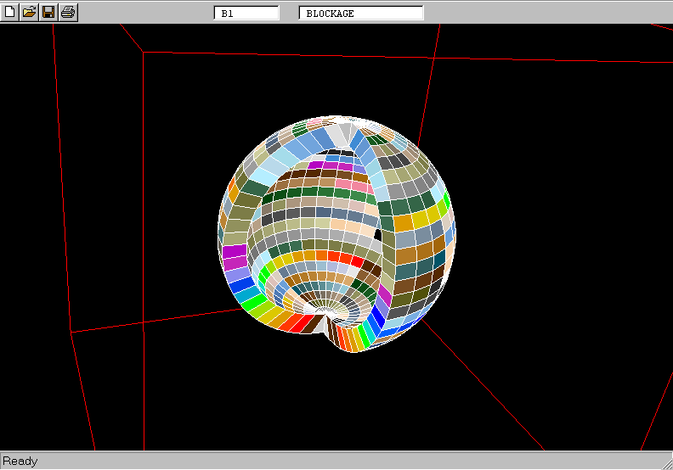Screen dimensions: 673x470
Task: Click the Save floppy disk icon
Action: (x=48, y=12)
